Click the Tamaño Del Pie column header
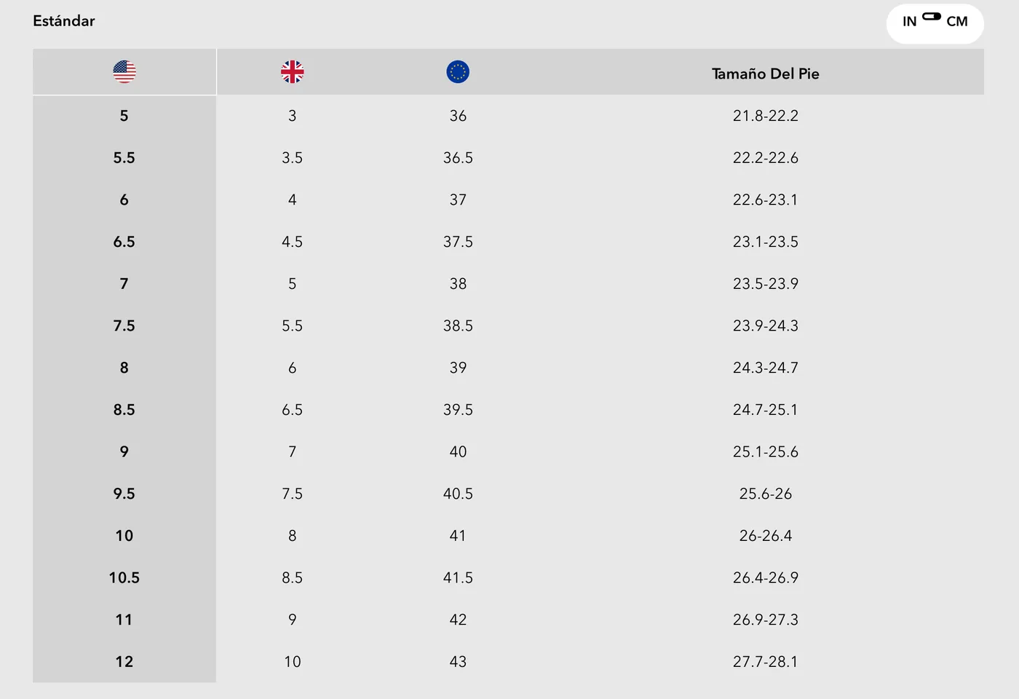1019x699 pixels. point(766,74)
